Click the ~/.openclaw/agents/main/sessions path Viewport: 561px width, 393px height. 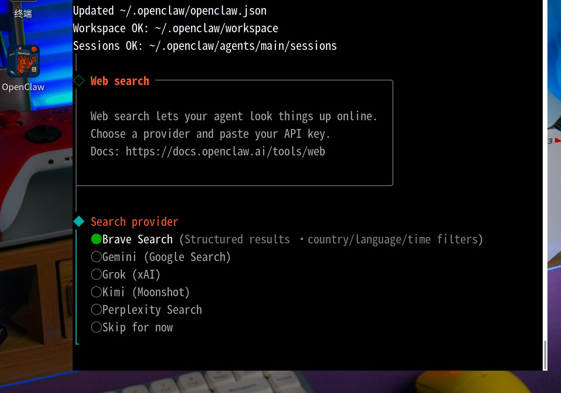[243, 46]
